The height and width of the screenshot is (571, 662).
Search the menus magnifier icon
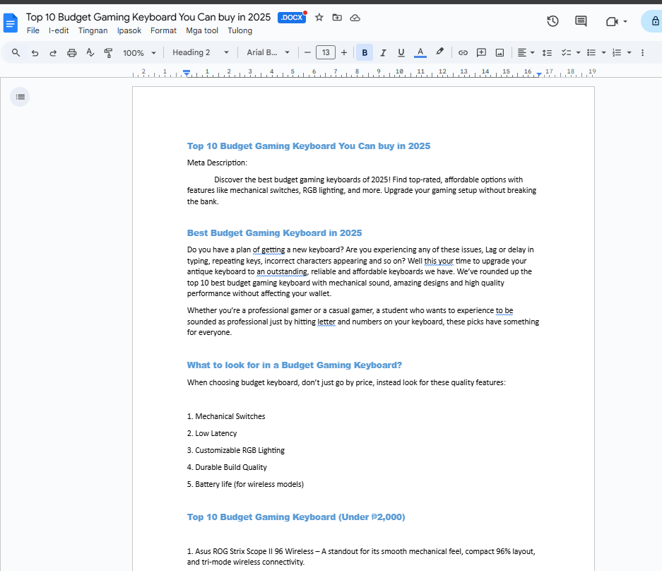point(16,52)
